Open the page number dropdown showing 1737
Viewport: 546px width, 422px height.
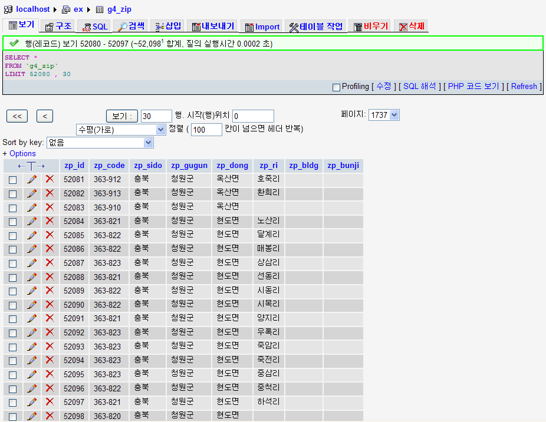pyautogui.click(x=383, y=115)
